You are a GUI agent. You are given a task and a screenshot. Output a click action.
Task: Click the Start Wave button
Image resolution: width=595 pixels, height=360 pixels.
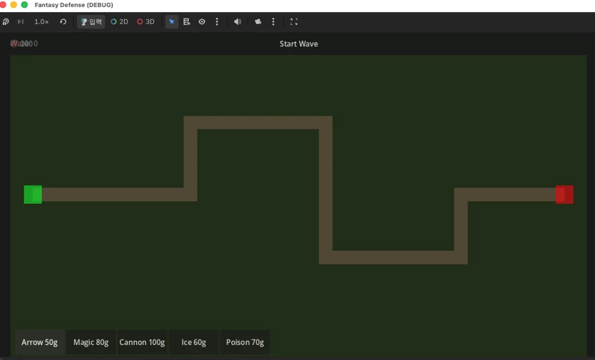tap(299, 43)
